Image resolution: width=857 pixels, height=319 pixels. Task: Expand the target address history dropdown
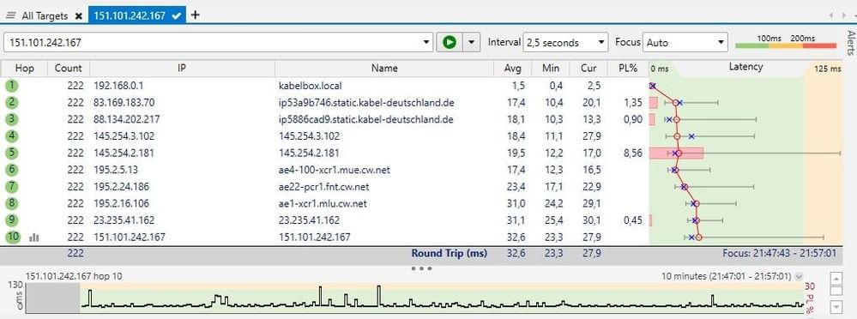(427, 42)
